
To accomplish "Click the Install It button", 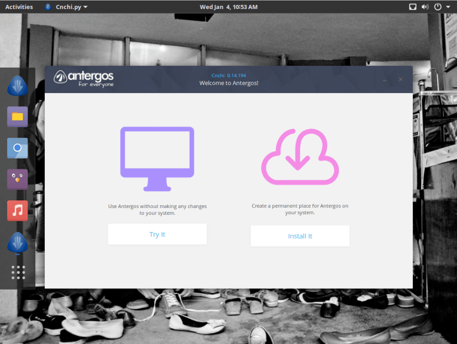I will (x=300, y=236).
